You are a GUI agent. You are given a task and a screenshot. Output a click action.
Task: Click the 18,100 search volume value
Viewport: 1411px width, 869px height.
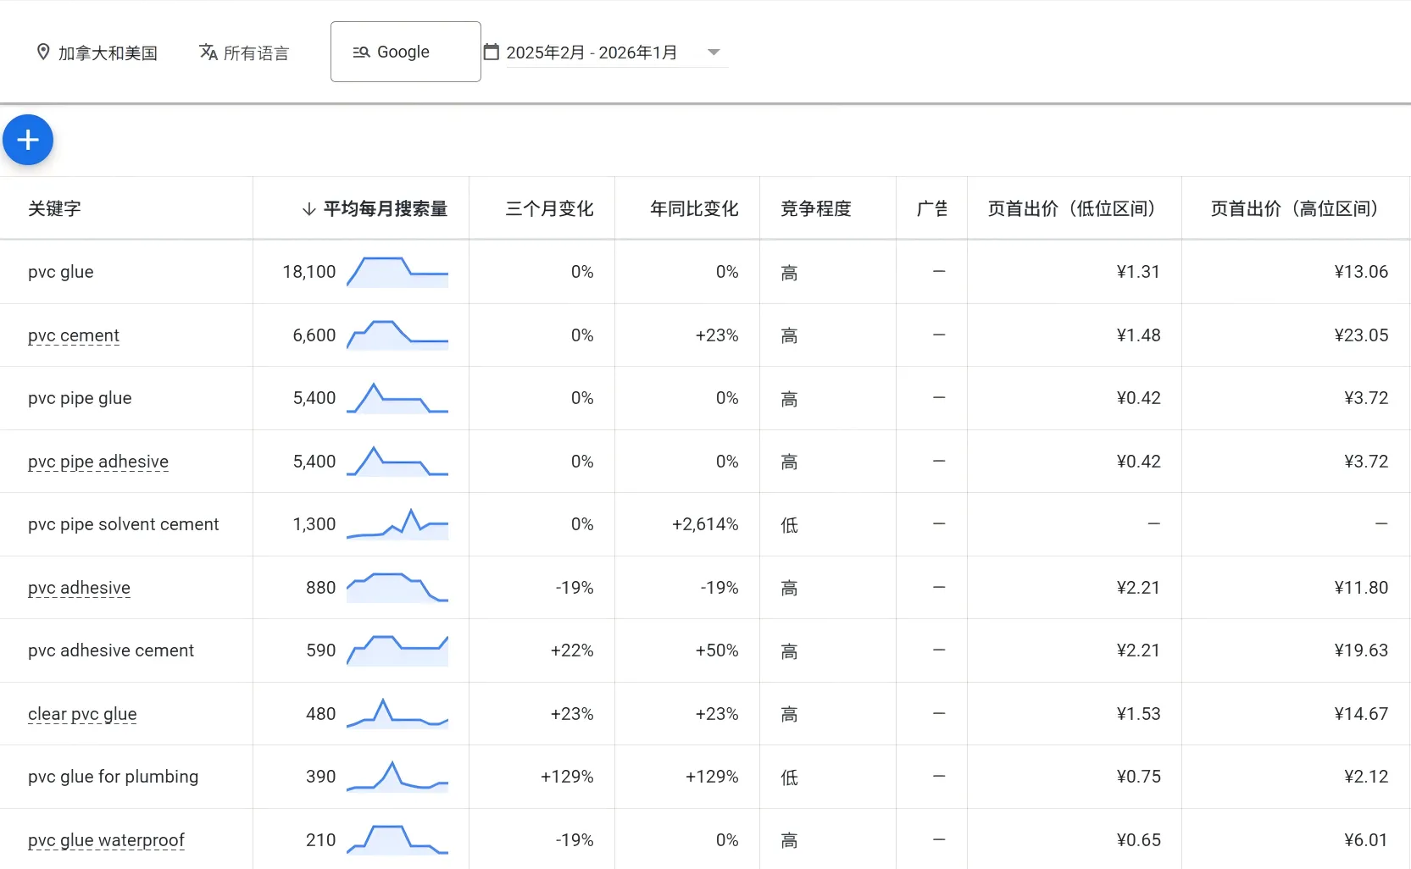(309, 272)
